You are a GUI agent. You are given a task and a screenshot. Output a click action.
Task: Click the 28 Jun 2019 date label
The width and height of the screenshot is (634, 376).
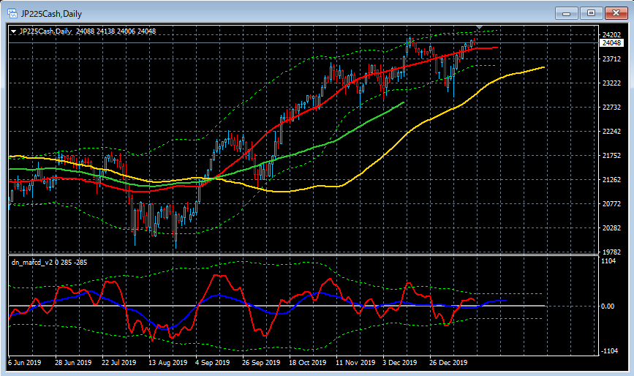click(x=73, y=363)
